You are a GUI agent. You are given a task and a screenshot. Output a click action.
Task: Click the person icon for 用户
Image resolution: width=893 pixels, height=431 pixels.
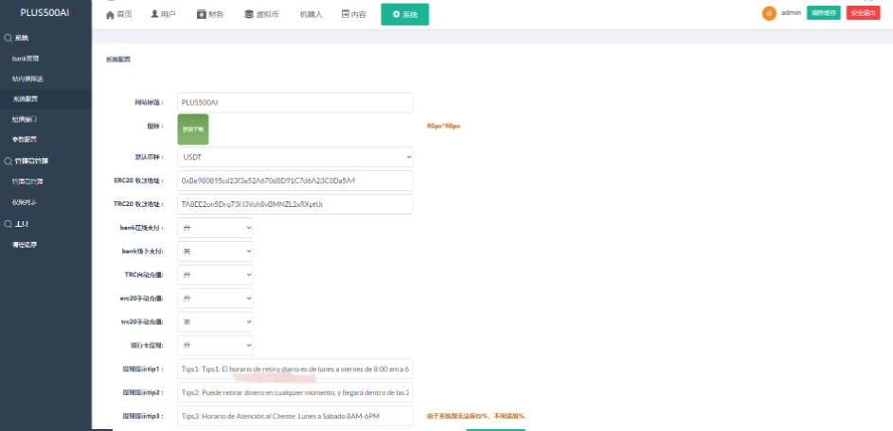[154, 14]
